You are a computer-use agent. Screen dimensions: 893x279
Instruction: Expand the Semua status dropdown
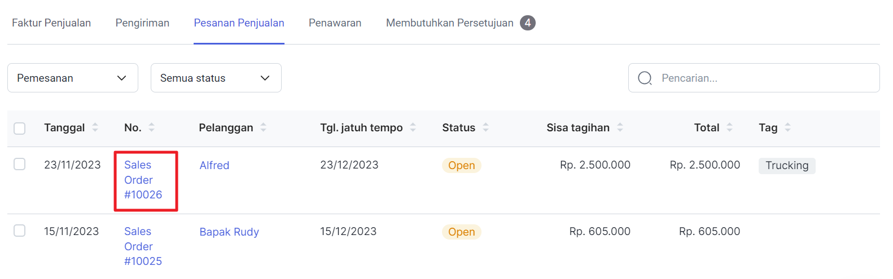[216, 78]
